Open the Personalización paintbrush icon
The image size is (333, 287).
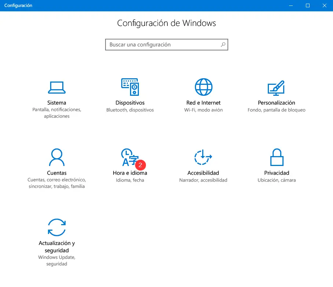[x=276, y=88]
